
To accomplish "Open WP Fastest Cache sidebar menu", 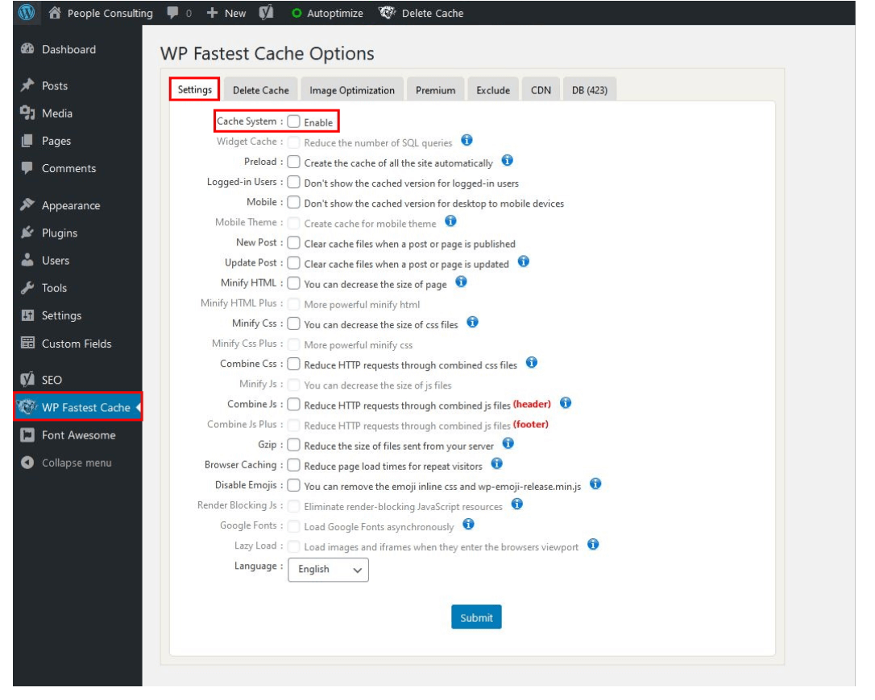I will [77, 407].
